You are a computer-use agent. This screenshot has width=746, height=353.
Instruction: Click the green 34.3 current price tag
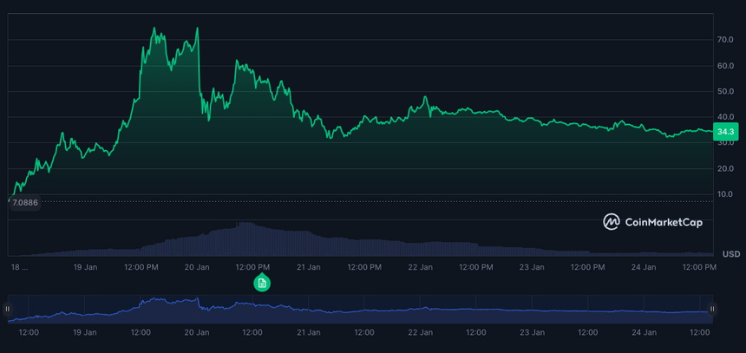click(x=725, y=132)
